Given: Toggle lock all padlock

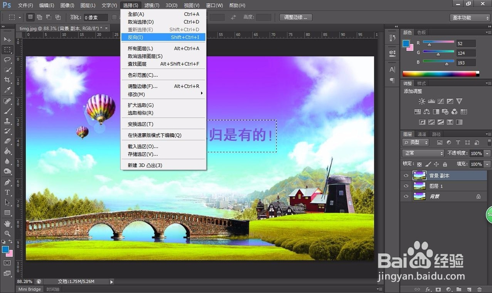Looking at the screenshot, I should coord(445,164).
